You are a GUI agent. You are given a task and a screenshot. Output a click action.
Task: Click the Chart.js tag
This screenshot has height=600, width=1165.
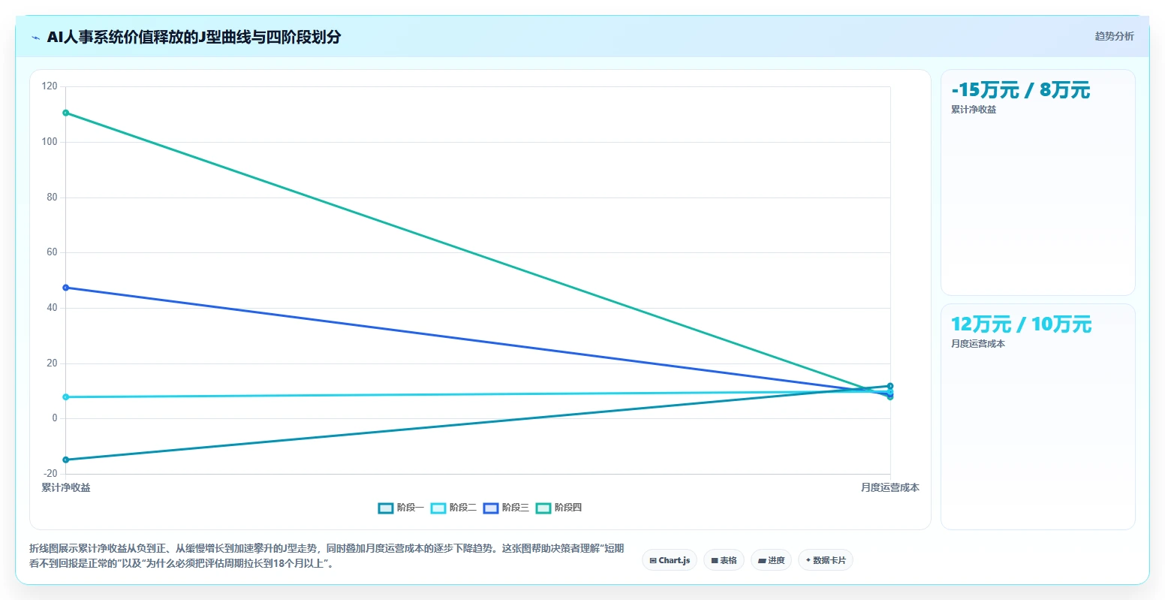[670, 560]
